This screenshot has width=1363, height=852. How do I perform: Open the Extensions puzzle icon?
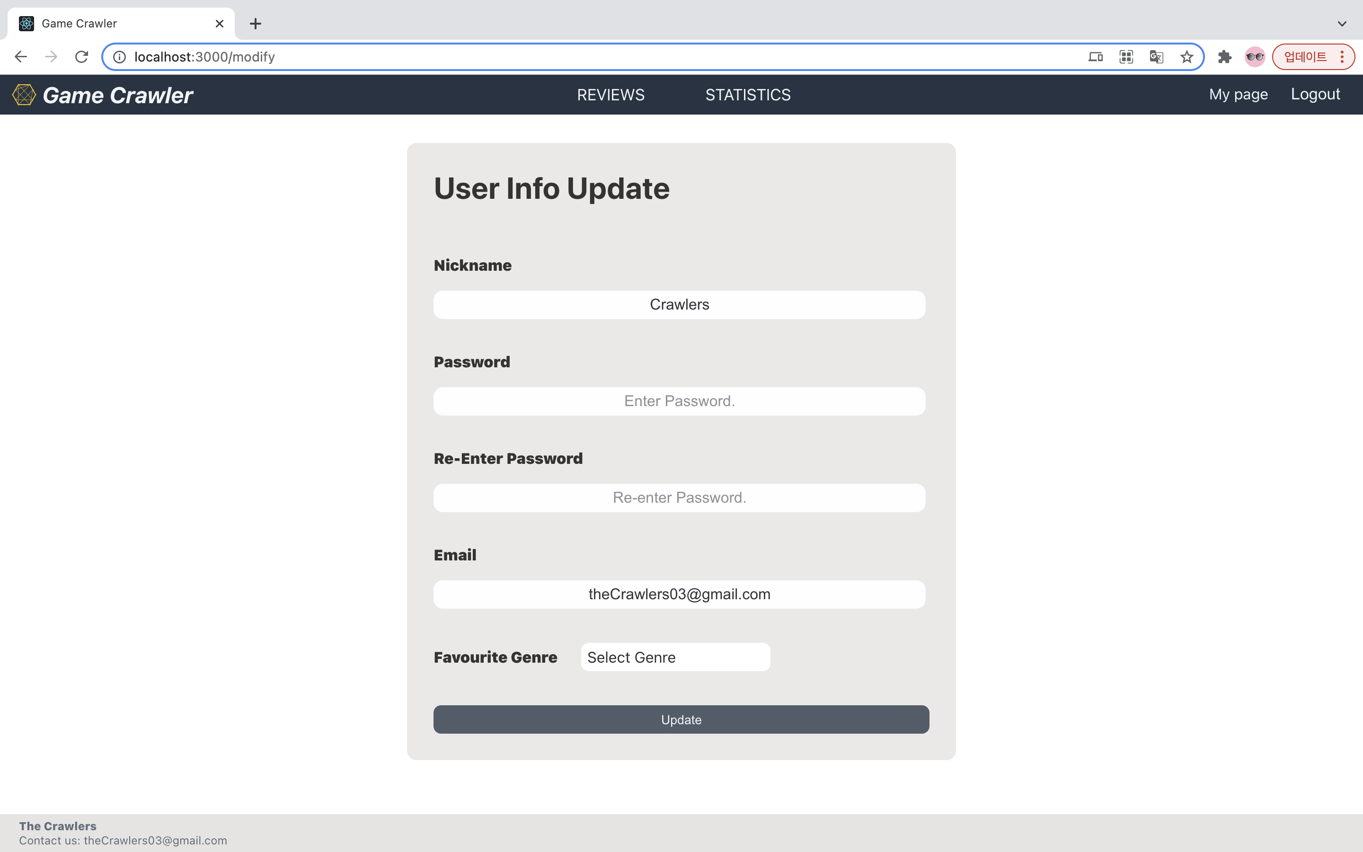click(1224, 57)
